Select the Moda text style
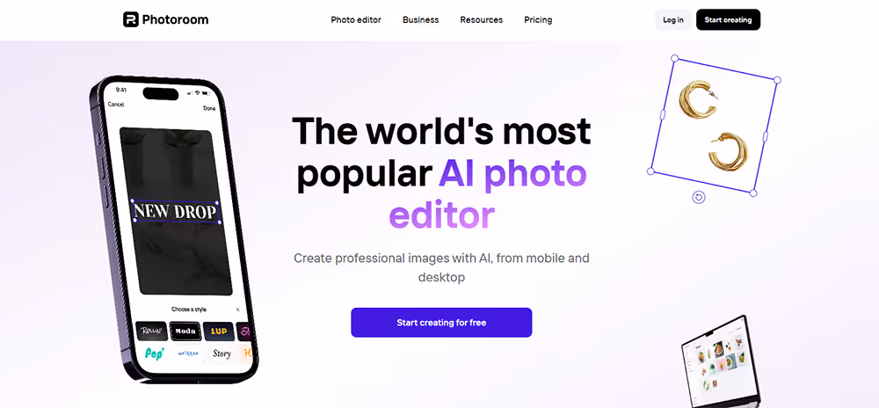 [185, 331]
